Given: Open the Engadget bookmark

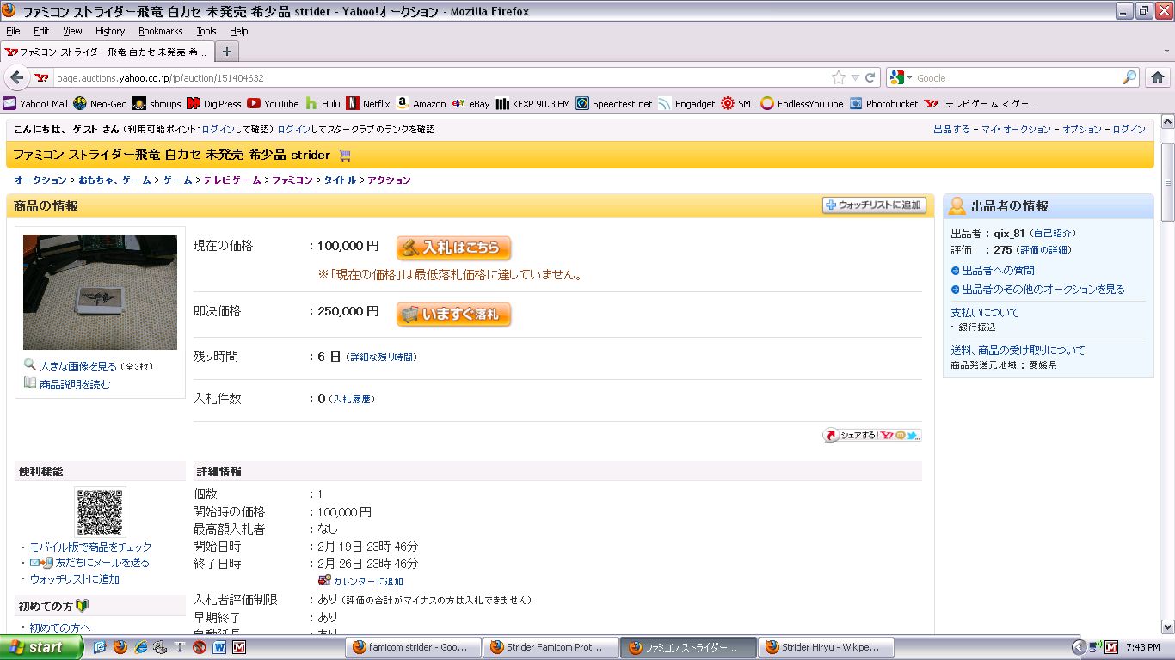Looking at the screenshot, I should point(686,104).
